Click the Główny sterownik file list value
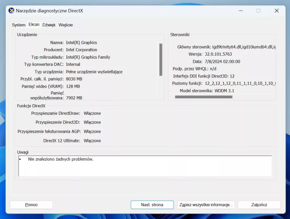The height and width of the screenshot is (219, 290). click(x=244, y=47)
